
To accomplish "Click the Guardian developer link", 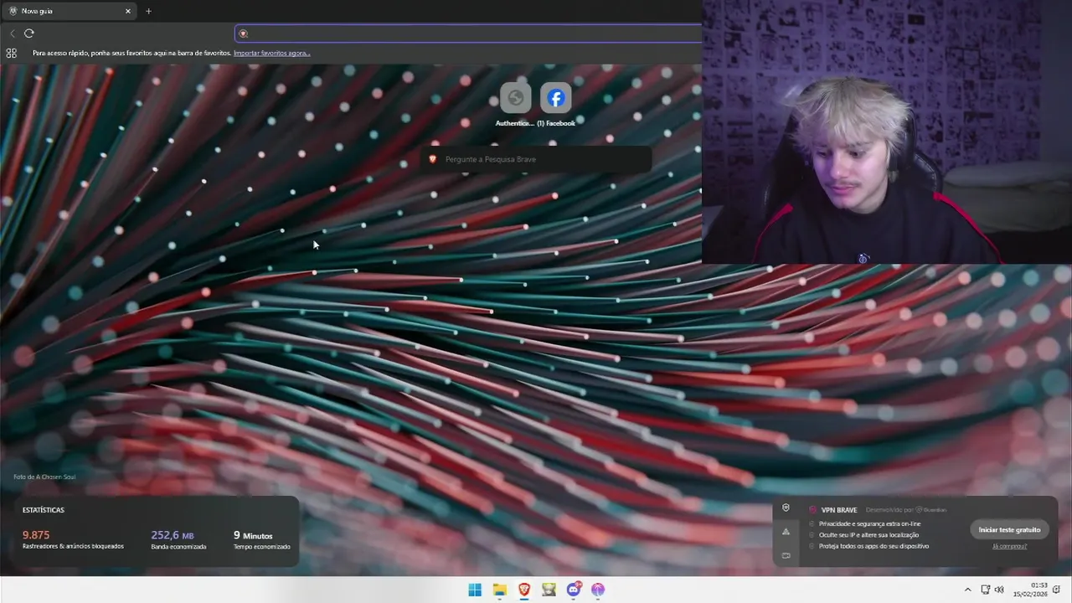I will coord(931,509).
